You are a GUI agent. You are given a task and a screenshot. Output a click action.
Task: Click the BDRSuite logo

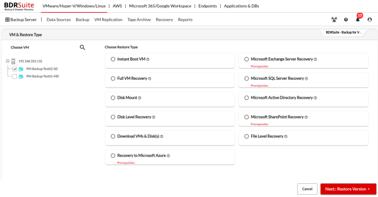[19, 6]
